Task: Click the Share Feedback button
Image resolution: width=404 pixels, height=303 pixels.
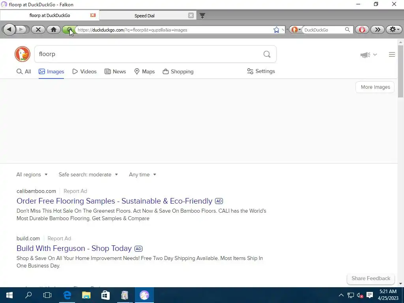Action: (371, 279)
